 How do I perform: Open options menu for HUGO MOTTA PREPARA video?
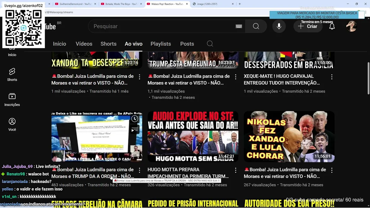pos(236,170)
